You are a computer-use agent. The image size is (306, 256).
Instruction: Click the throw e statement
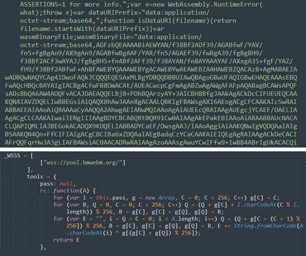(x=56, y=13)
